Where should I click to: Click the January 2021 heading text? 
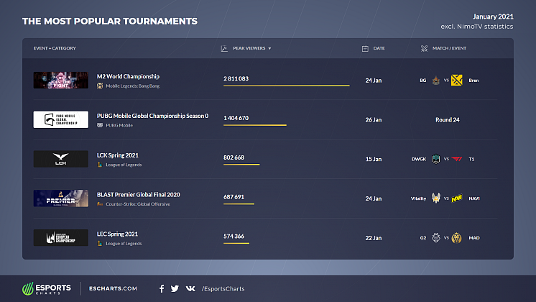tap(493, 17)
